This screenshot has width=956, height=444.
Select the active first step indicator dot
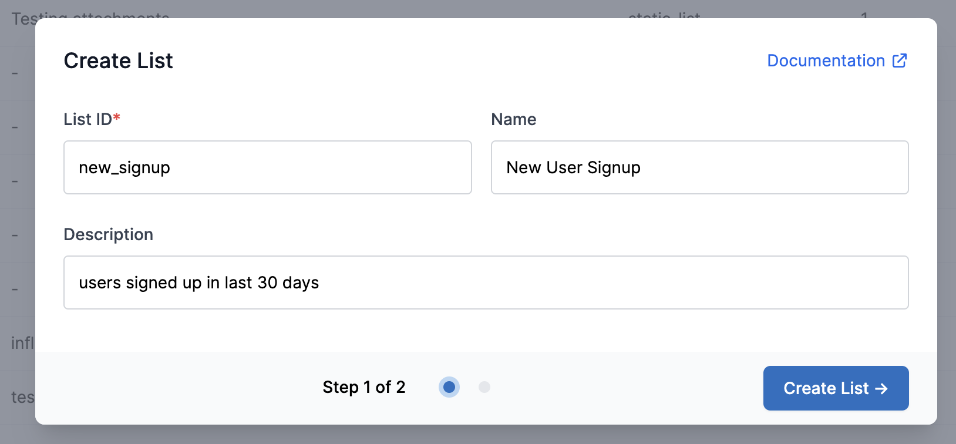coord(449,387)
